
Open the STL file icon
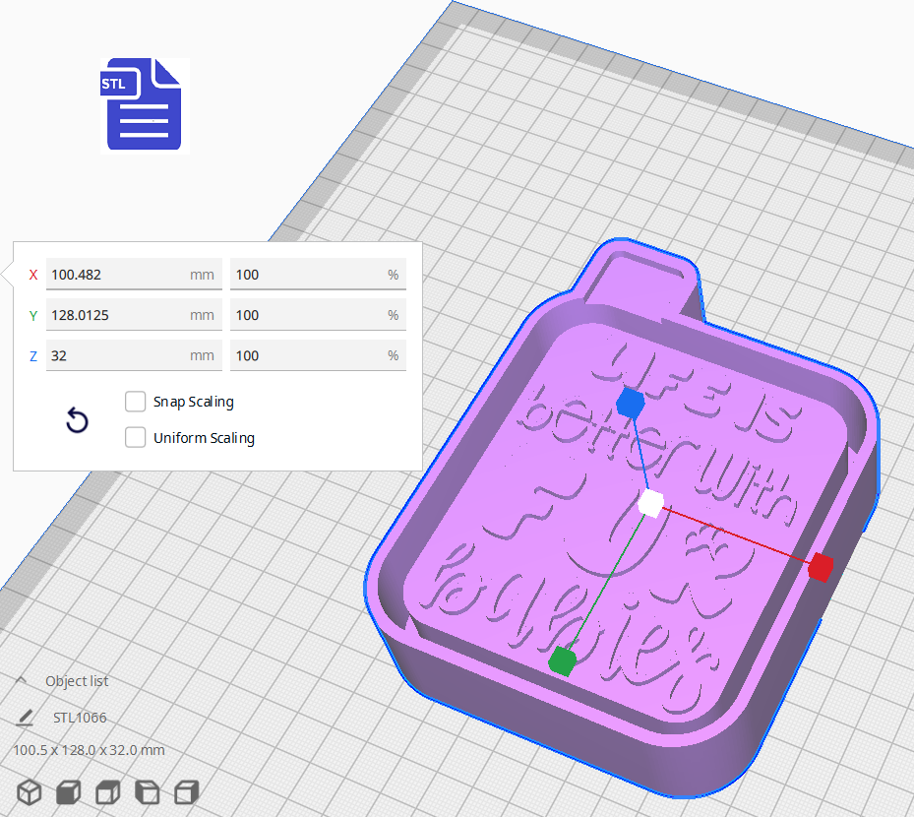(144, 105)
